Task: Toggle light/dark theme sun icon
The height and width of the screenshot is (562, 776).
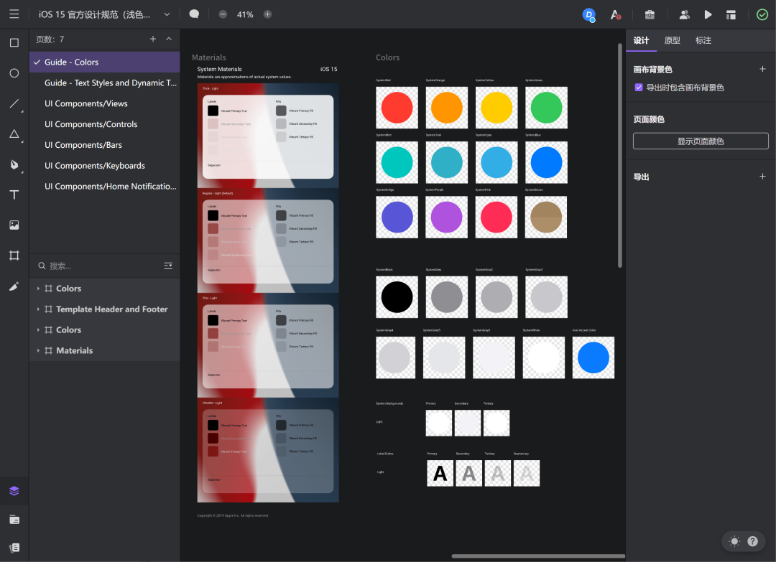Action: (734, 541)
